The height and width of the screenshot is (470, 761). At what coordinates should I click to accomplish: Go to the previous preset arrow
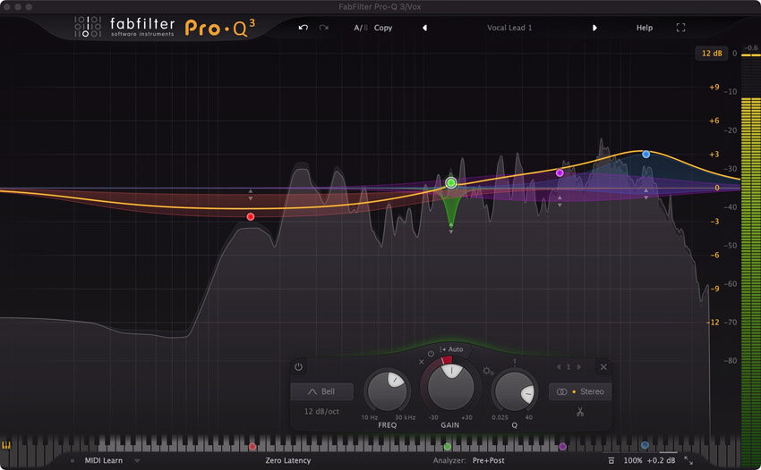[x=424, y=28]
